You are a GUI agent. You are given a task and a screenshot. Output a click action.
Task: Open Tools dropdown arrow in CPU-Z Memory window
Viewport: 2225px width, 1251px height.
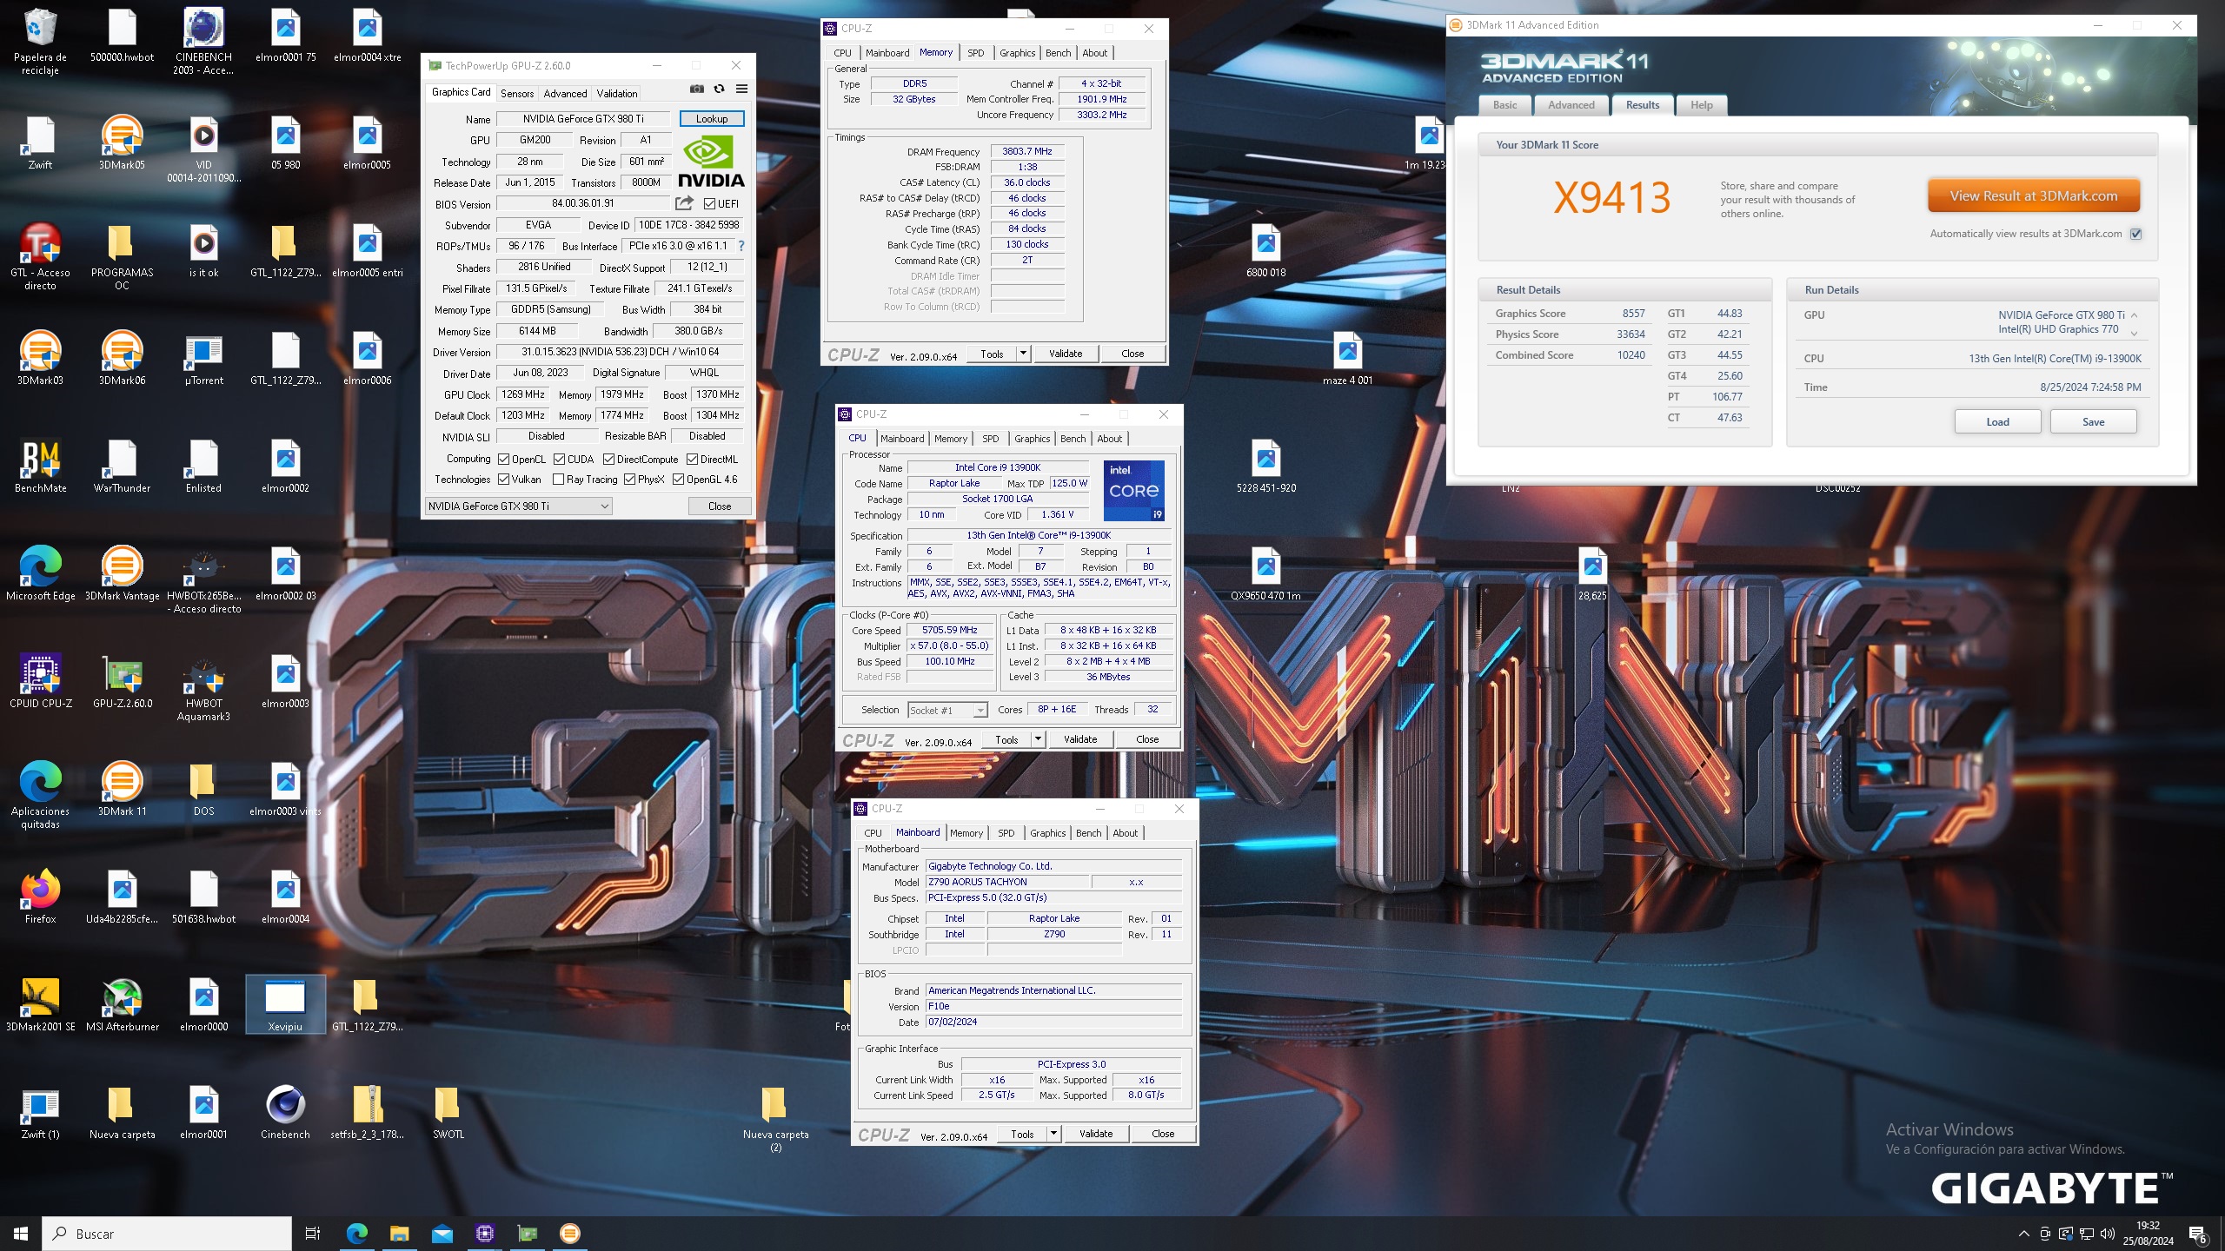click(1023, 354)
